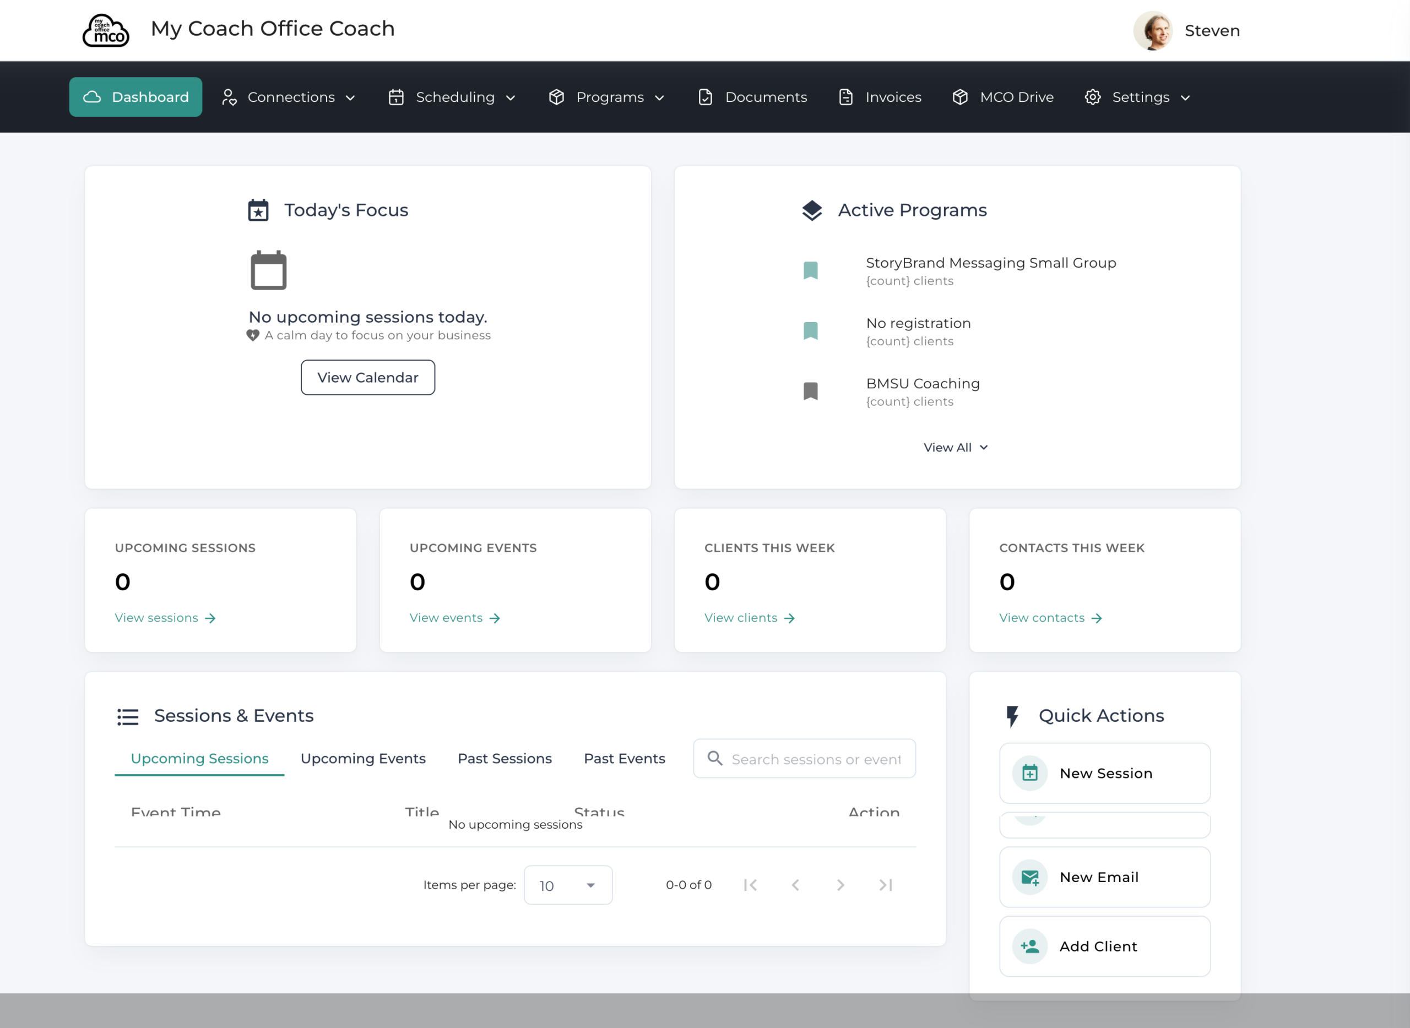Select the Upcoming Sessions tab
This screenshot has width=1410, height=1028.
pyautogui.click(x=199, y=759)
